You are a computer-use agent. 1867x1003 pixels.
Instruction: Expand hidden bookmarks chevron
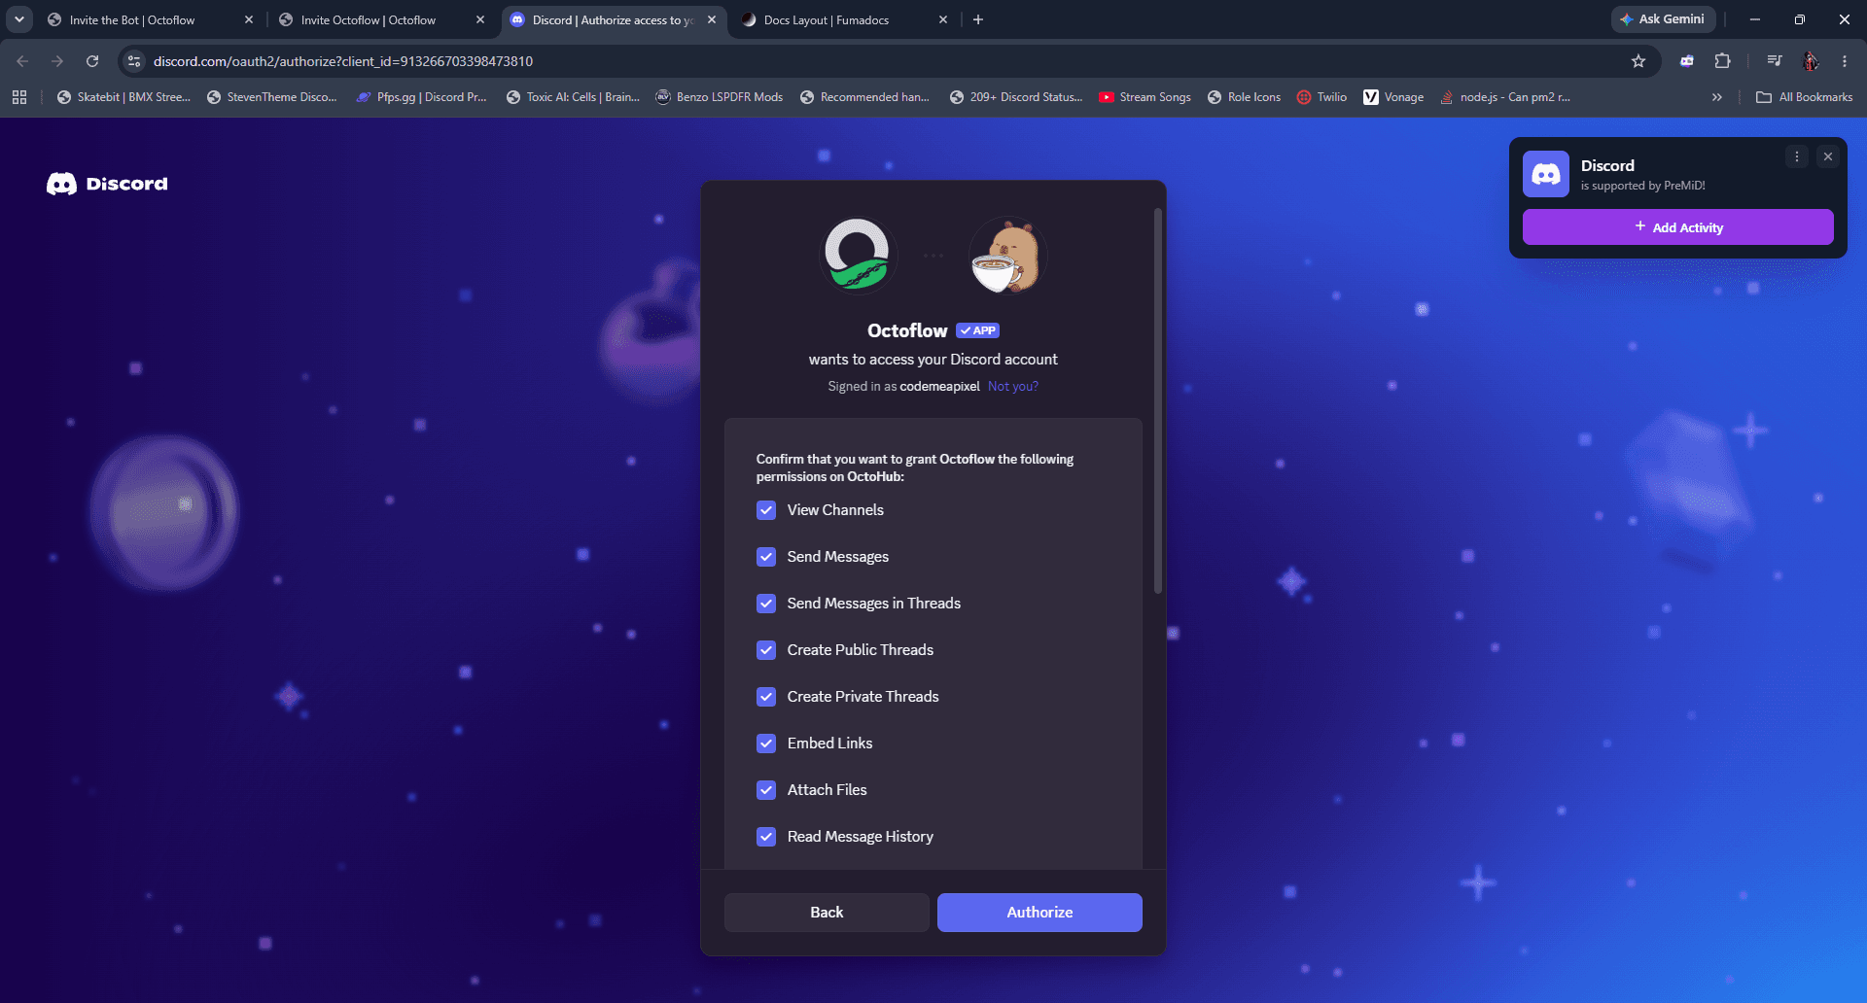[1717, 97]
